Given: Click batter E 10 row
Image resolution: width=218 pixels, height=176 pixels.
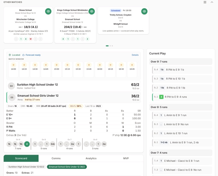Looking at the screenshot, I should (74, 115).
